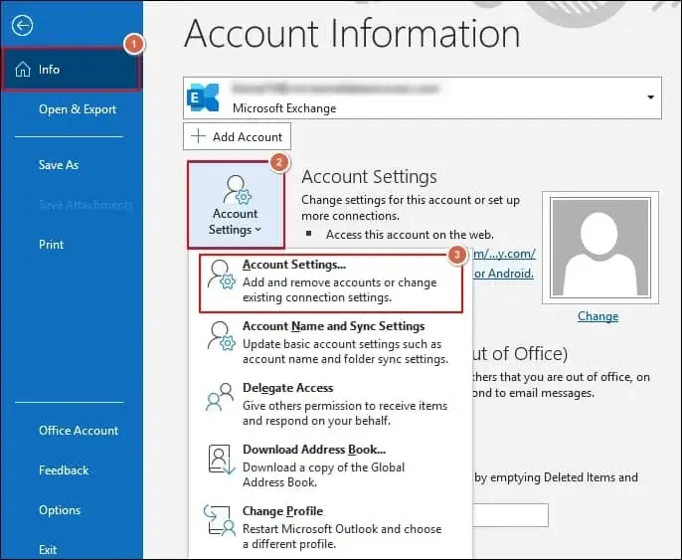Click Exit in the sidebar
Screen dimensions: 682x560
click(48, 550)
